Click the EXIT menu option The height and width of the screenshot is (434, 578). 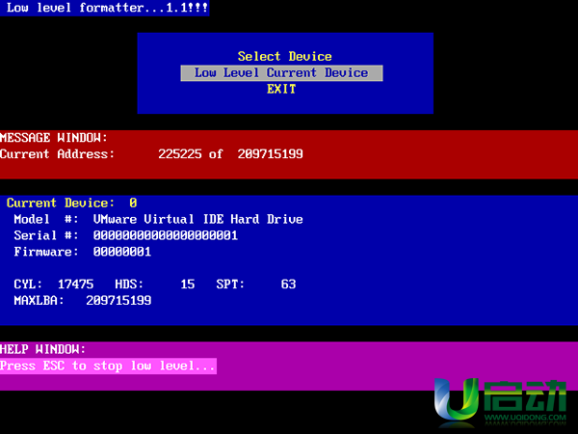click(x=281, y=89)
